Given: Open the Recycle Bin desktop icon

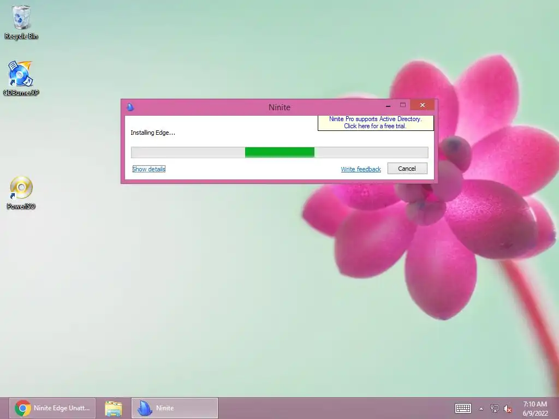Looking at the screenshot, I should tap(21, 22).
